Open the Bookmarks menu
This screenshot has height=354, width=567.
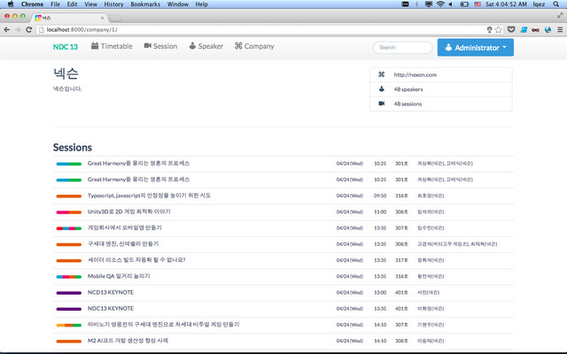coord(145,4)
